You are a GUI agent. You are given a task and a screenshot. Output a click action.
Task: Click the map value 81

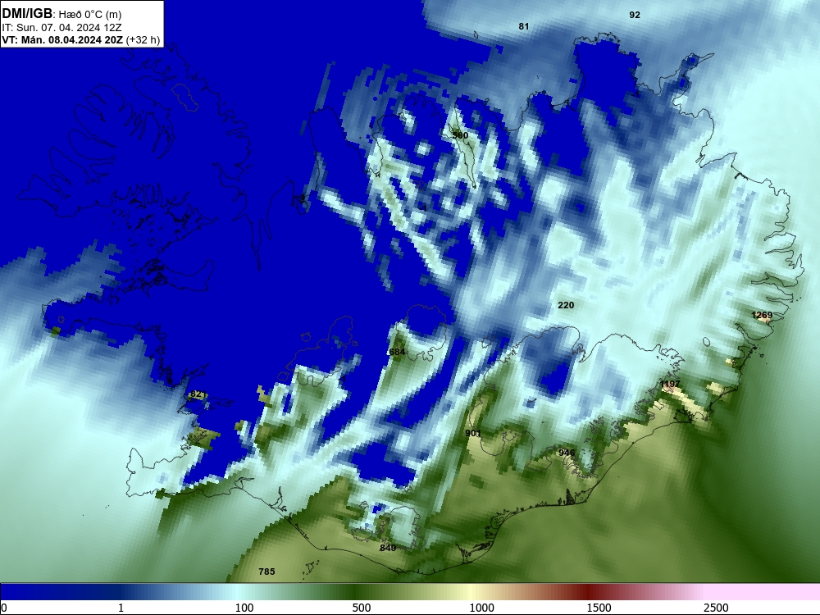(x=523, y=26)
